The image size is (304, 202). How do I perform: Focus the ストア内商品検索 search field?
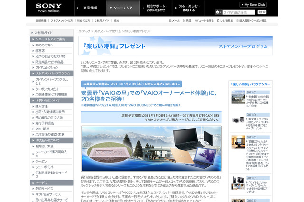pyautogui.click(x=238, y=12)
